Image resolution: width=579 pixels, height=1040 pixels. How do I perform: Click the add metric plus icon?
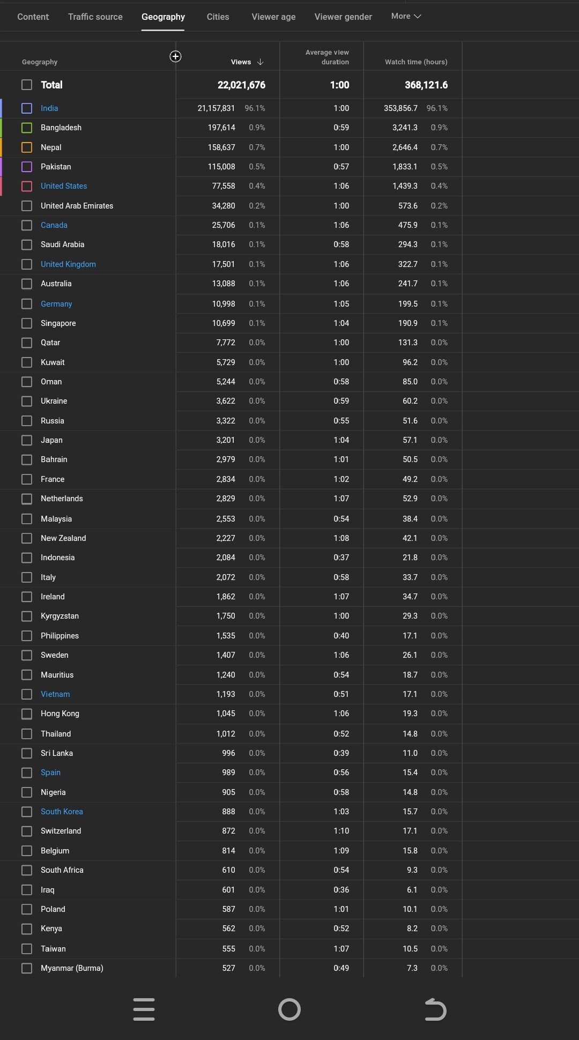(175, 57)
